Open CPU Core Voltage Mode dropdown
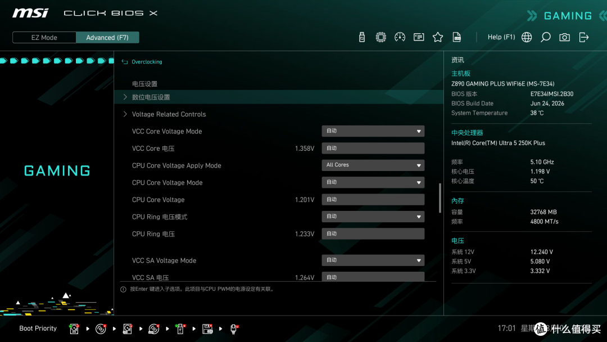This screenshot has height=342, width=607. 373,182
